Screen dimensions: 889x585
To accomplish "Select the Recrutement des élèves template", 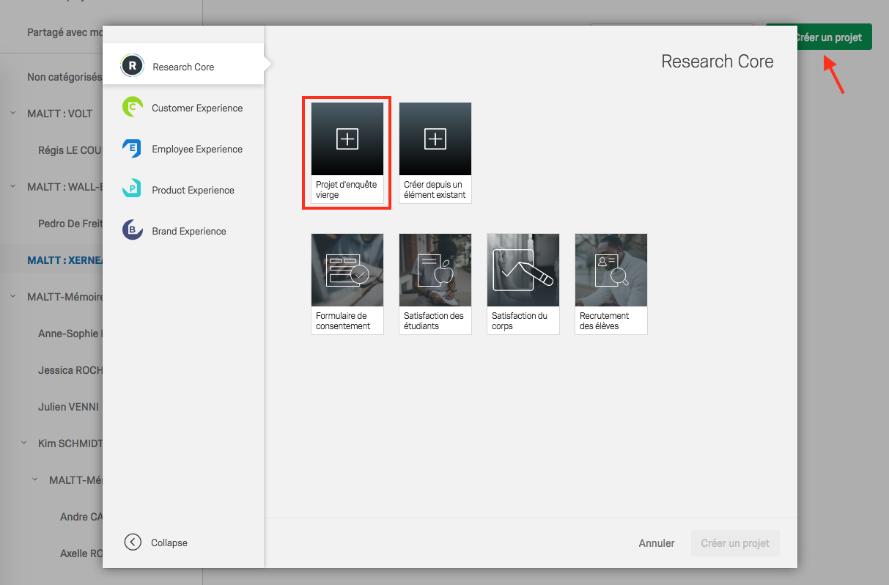I will 611,284.
